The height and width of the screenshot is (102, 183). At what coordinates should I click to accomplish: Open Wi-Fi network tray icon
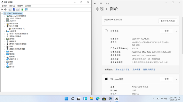click(x=162, y=99)
